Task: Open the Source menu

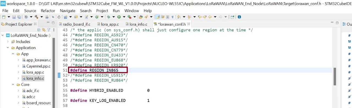Action: (x=30, y=10)
